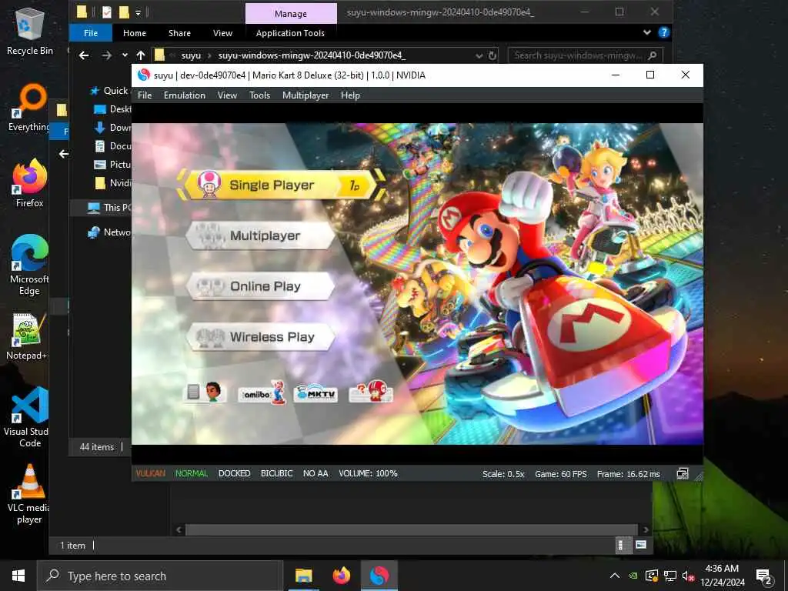Click the Frame: 16.62 ms status text
Image resolution: width=788 pixels, height=591 pixels.
coord(628,474)
